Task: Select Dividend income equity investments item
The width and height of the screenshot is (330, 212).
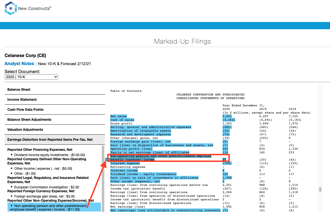Action: point(50,155)
